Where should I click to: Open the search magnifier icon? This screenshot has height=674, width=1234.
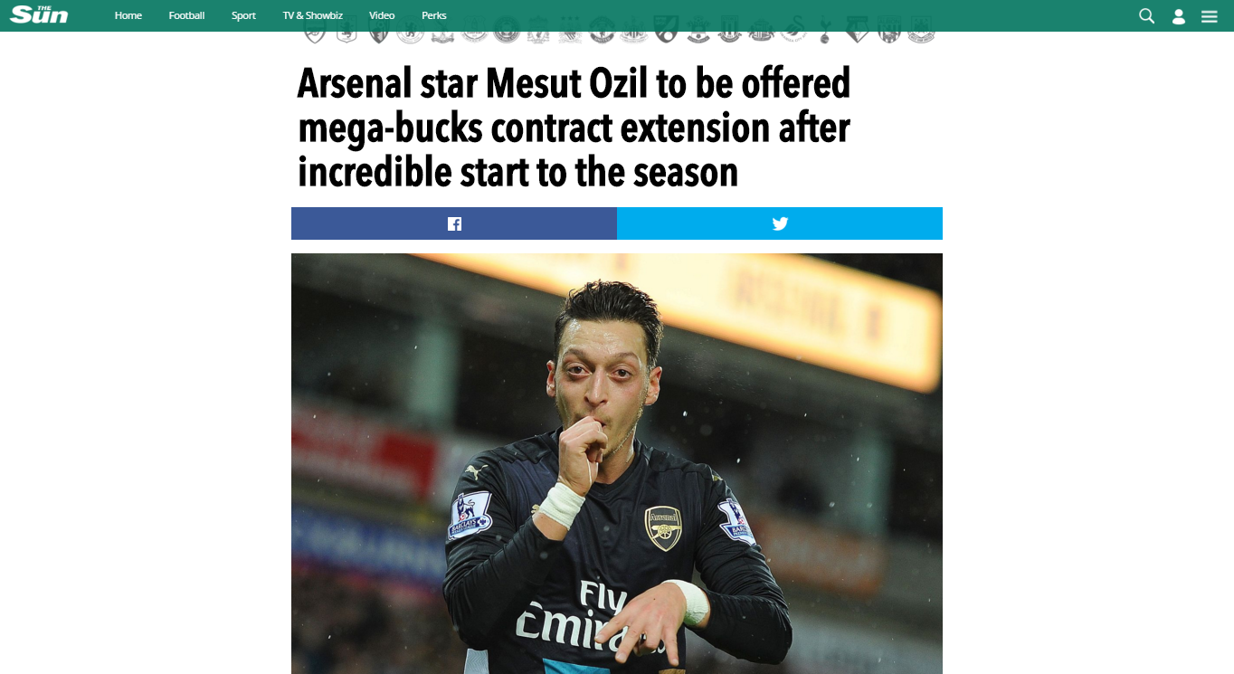[1146, 15]
